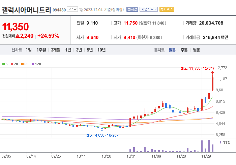Viewport: 236px width, 165px height.
Task: Switch to the 월봉 monthly candle chart
Action: click(x=197, y=50)
